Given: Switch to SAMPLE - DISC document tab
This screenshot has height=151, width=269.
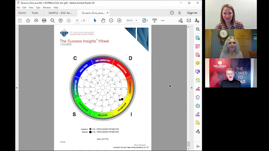Looking at the screenshot, I should tap(60, 13).
